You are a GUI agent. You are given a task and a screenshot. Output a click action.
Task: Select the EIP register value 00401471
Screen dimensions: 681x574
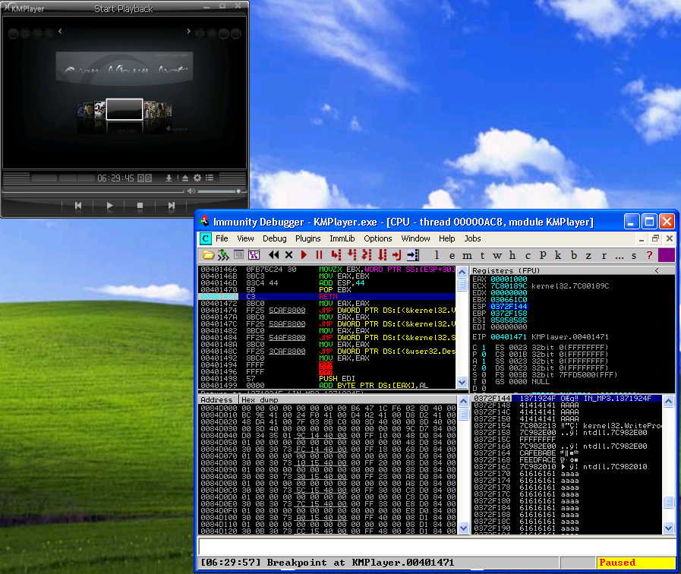509,337
